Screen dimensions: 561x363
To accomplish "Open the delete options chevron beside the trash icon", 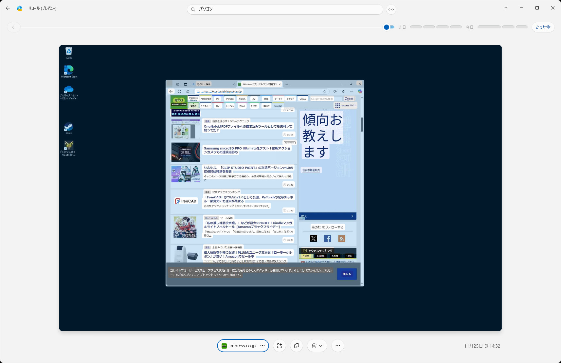I will coord(321,346).
